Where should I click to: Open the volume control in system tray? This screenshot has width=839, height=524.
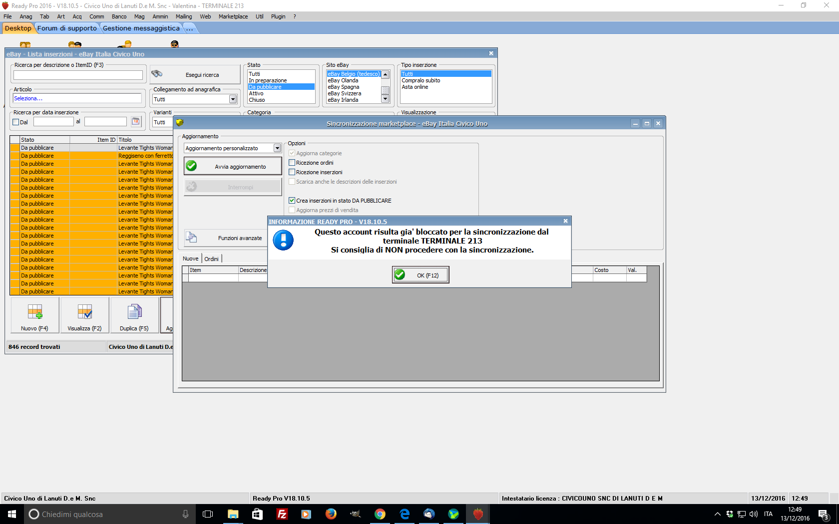(x=754, y=514)
